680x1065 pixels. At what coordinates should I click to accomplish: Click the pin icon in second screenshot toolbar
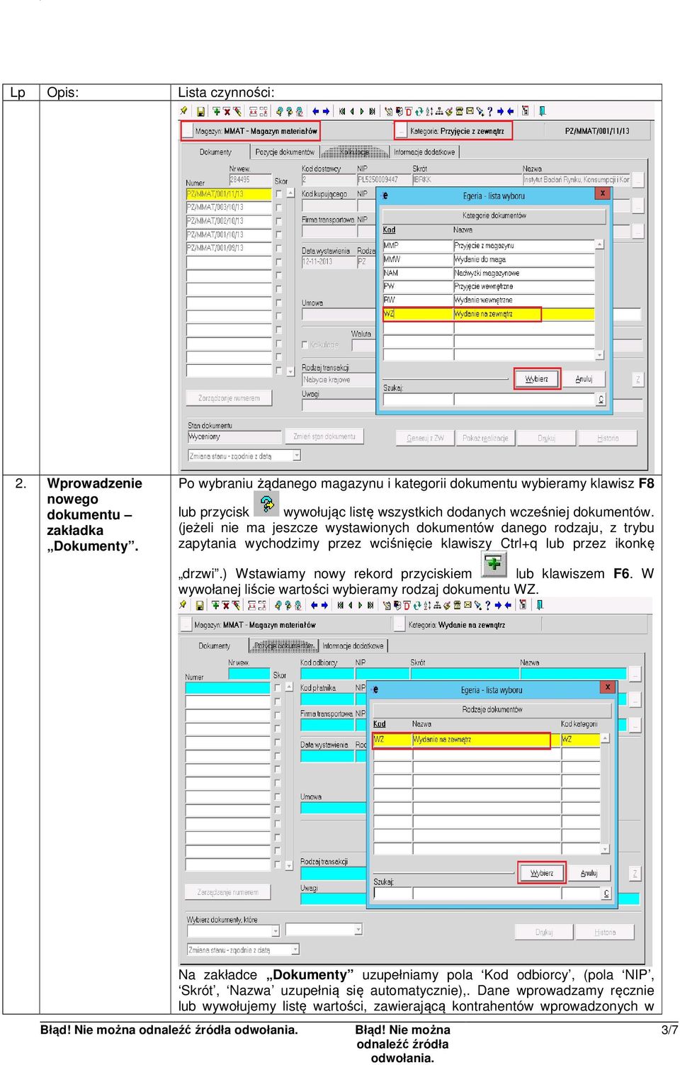point(183,604)
